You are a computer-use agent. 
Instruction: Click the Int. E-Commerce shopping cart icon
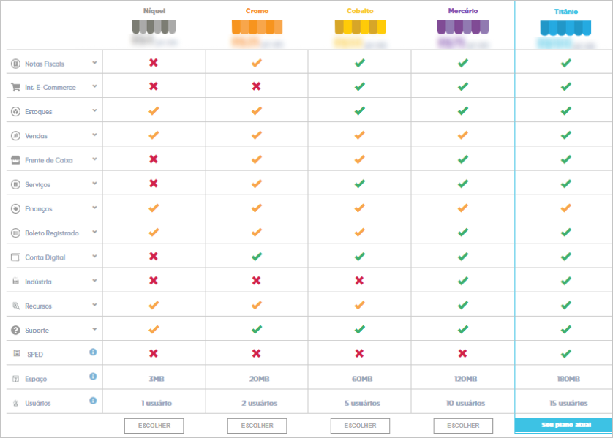(15, 87)
